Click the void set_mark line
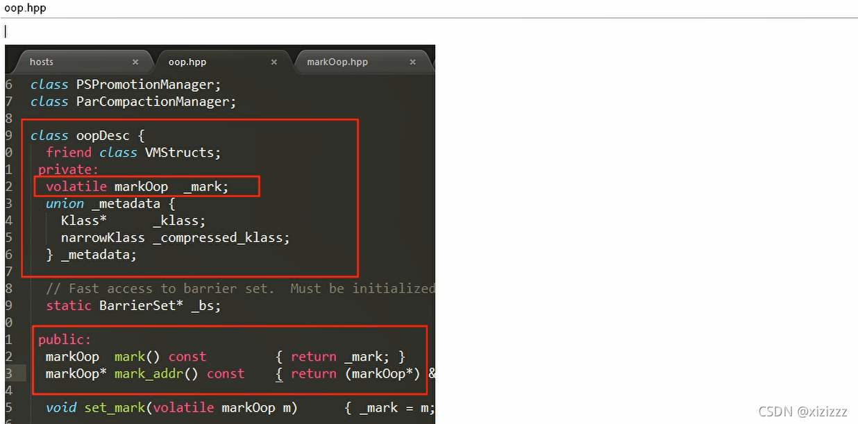This screenshot has width=858, height=424. [240, 407]
